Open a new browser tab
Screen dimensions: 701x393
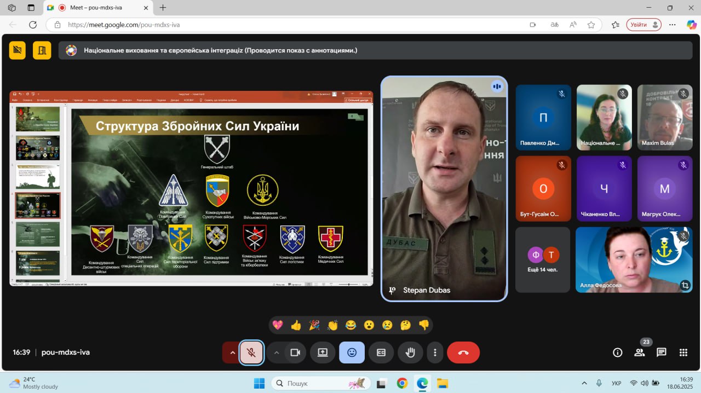coord(163,8)
